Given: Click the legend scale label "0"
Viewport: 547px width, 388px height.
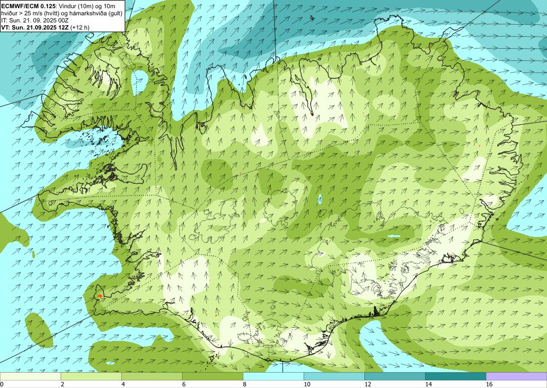Looking at the screenshot, I should click(x=2, y=384).
